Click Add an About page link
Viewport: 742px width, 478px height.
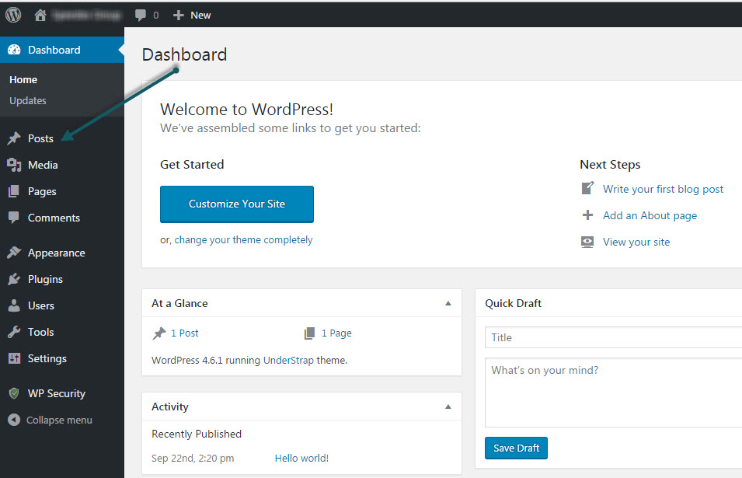click(x=650, y=216)
